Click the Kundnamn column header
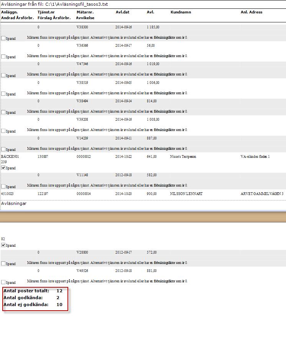This screenshot has height=339, width=286. 181,12
